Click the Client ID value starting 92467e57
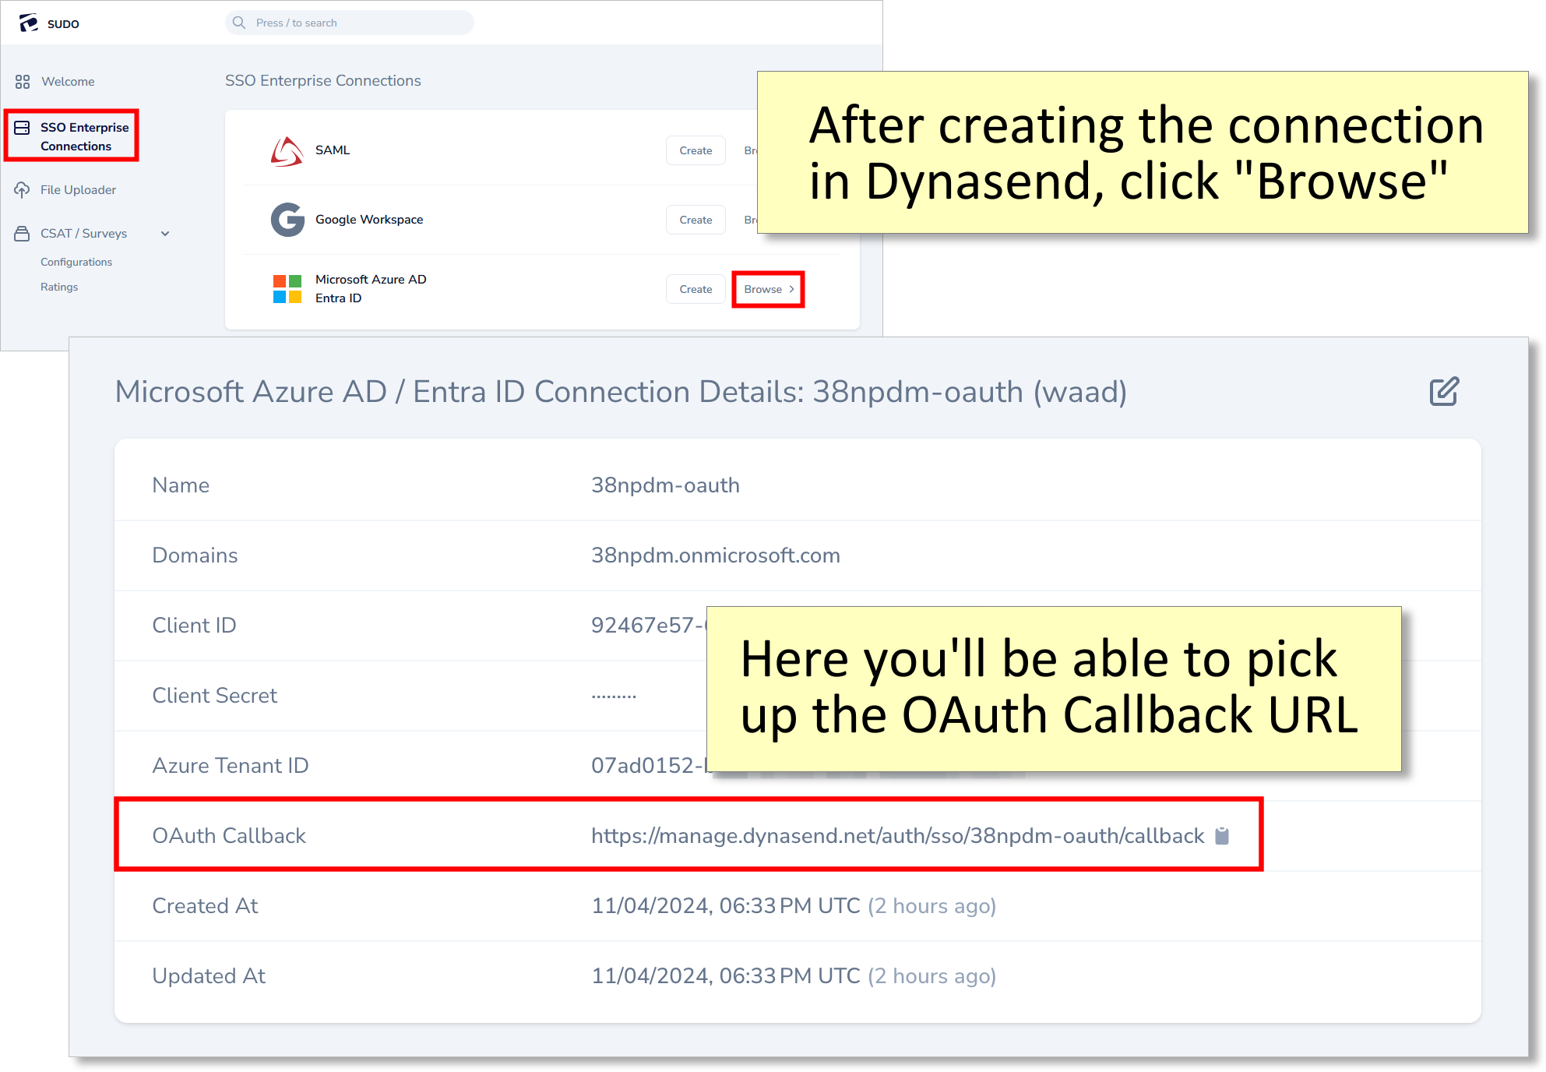The height and width of the screenshot is (1072, 1546). click(648, 626)
